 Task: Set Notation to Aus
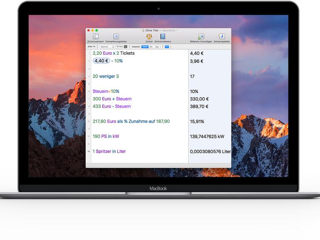tap(157, 47)
